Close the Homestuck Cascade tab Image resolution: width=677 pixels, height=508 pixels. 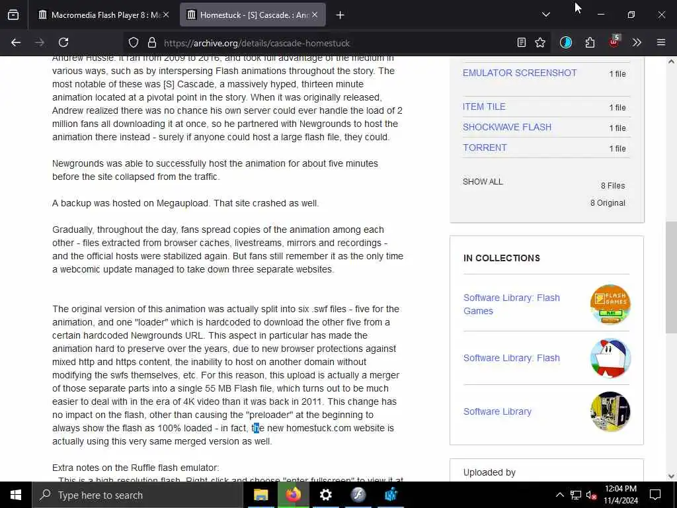(315, 15)
